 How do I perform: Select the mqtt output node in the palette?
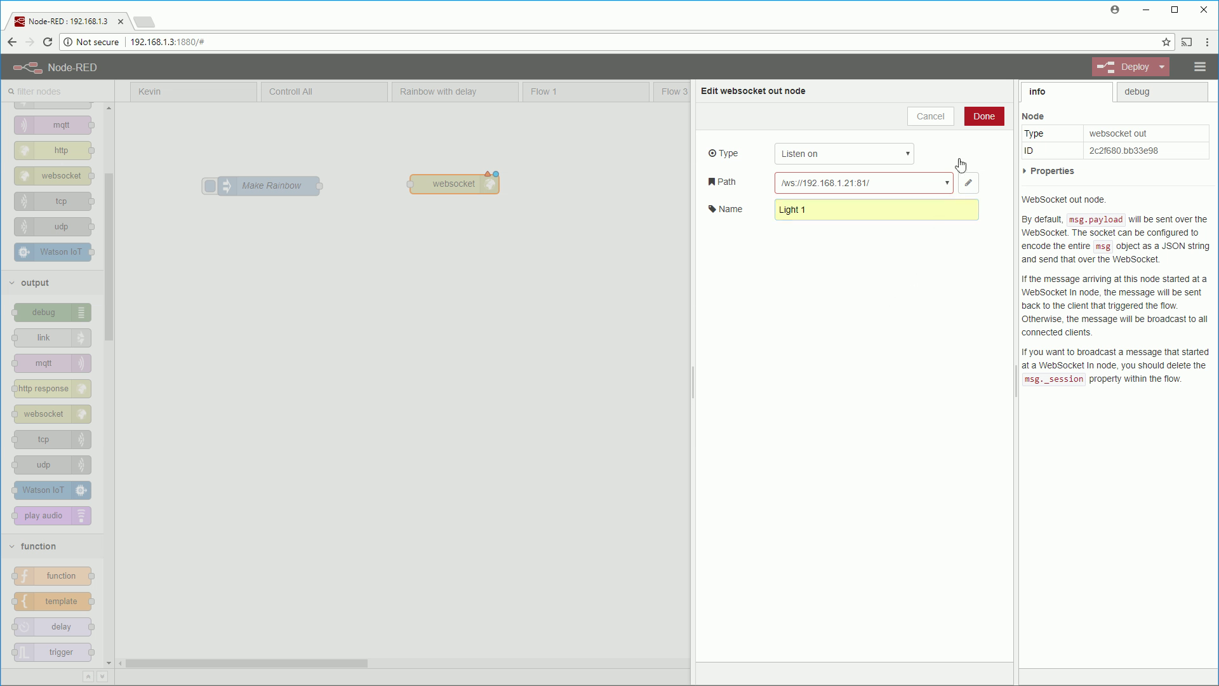[x=53, y=363]
